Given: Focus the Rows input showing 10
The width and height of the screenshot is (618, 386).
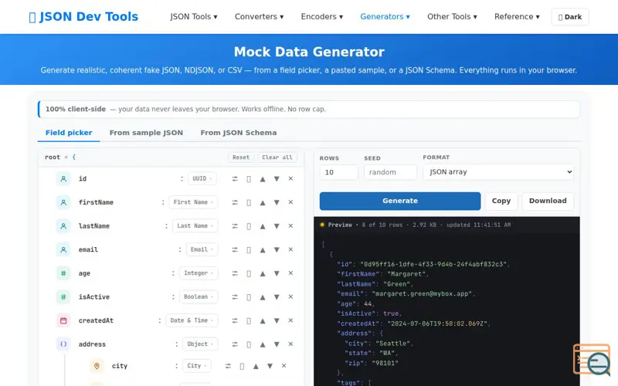Looking at the screenshot, I should click(x=338, y=172).
